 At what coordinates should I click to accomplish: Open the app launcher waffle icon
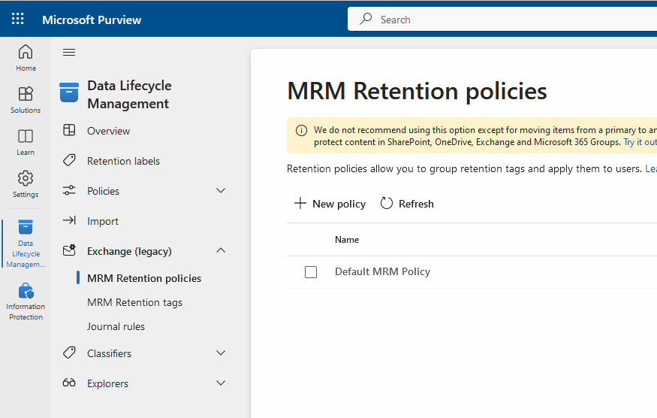coord(18,19)
